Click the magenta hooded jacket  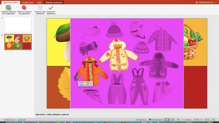tap(159, 66)
